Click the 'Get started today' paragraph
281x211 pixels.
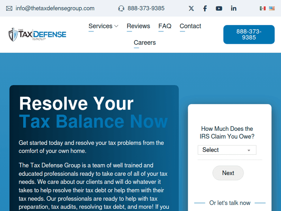point(91,147)
